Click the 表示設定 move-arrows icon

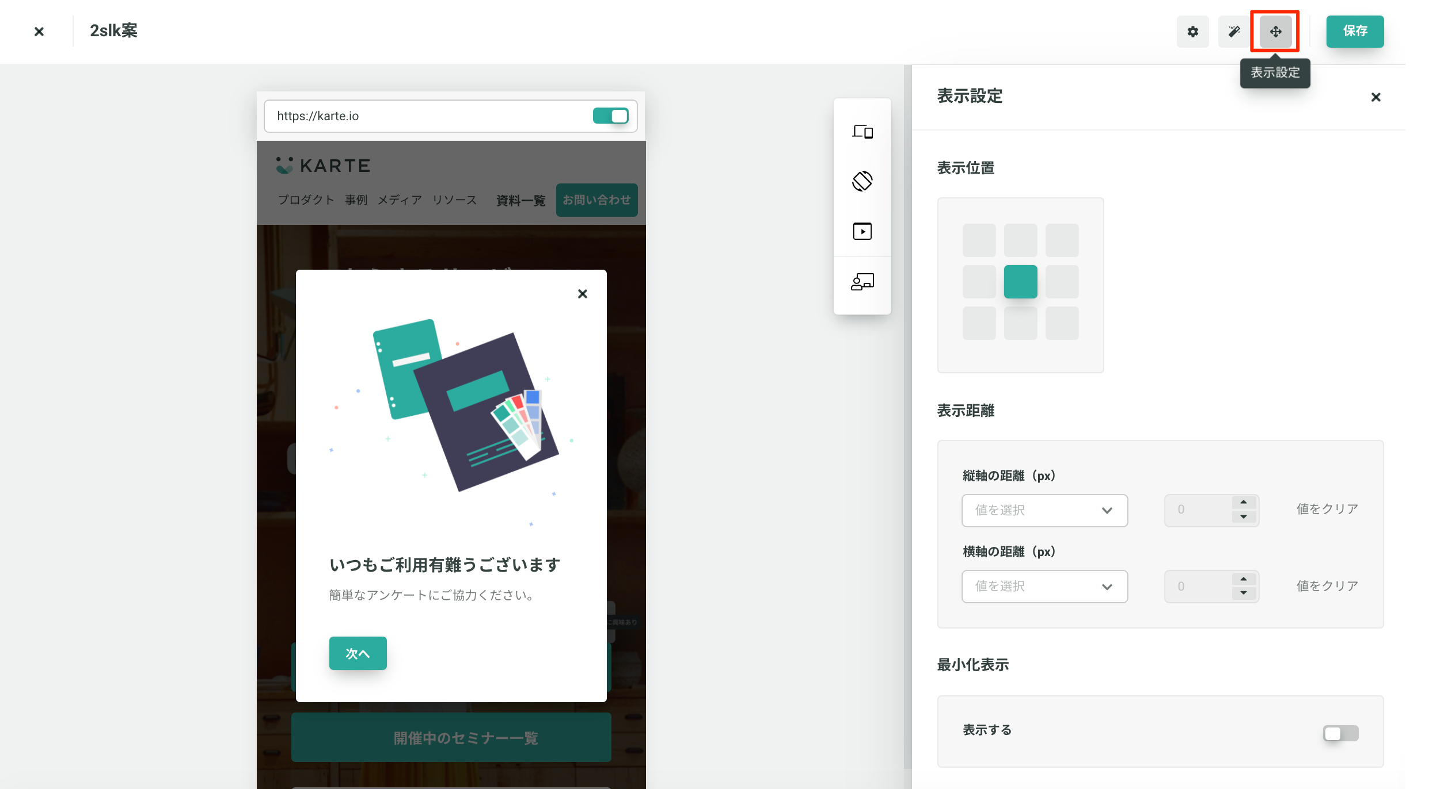[x=1275, y=32]
